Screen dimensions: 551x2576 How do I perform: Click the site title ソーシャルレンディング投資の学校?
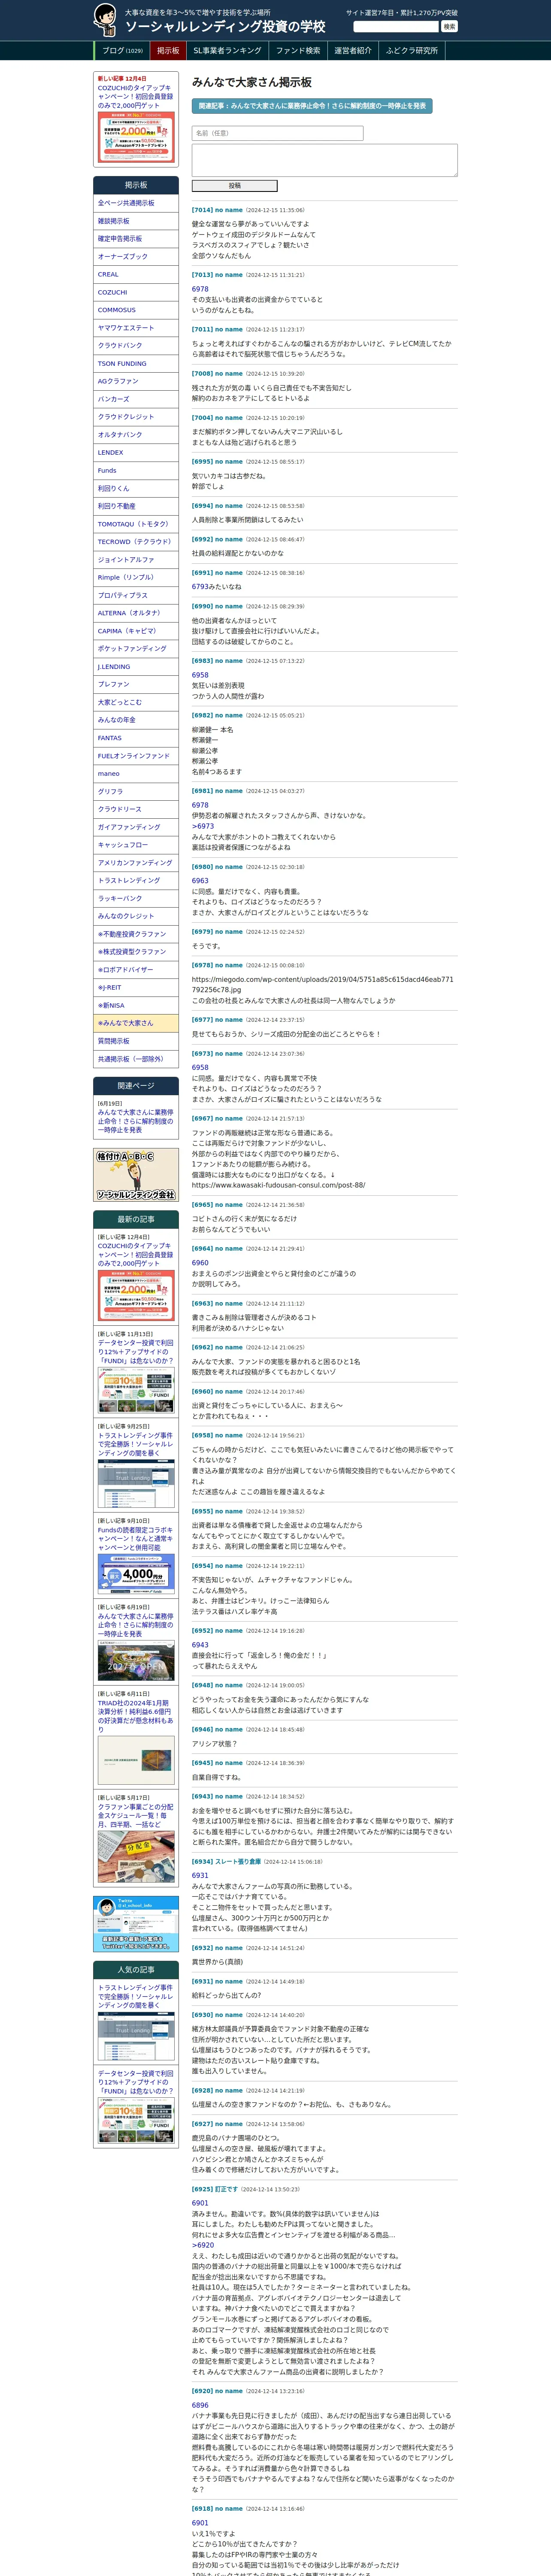pyautogui.click(x=225, y=27)
